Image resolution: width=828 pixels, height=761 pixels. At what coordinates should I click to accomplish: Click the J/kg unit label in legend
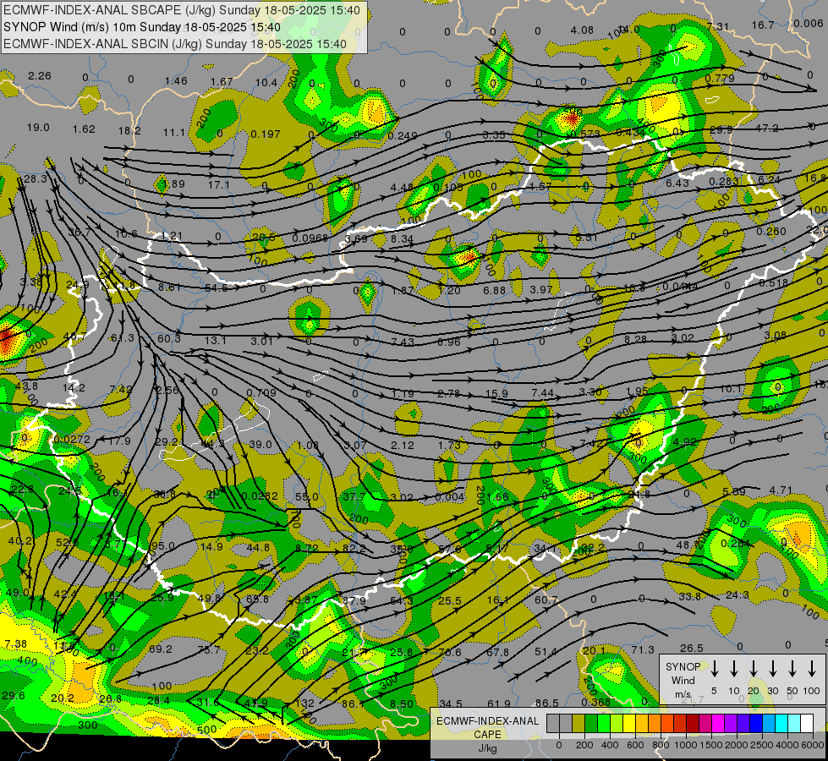click(x=487, y=748)
